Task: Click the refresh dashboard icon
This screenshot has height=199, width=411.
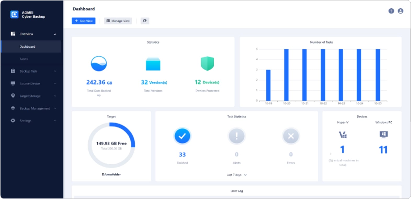Action: 145,21
